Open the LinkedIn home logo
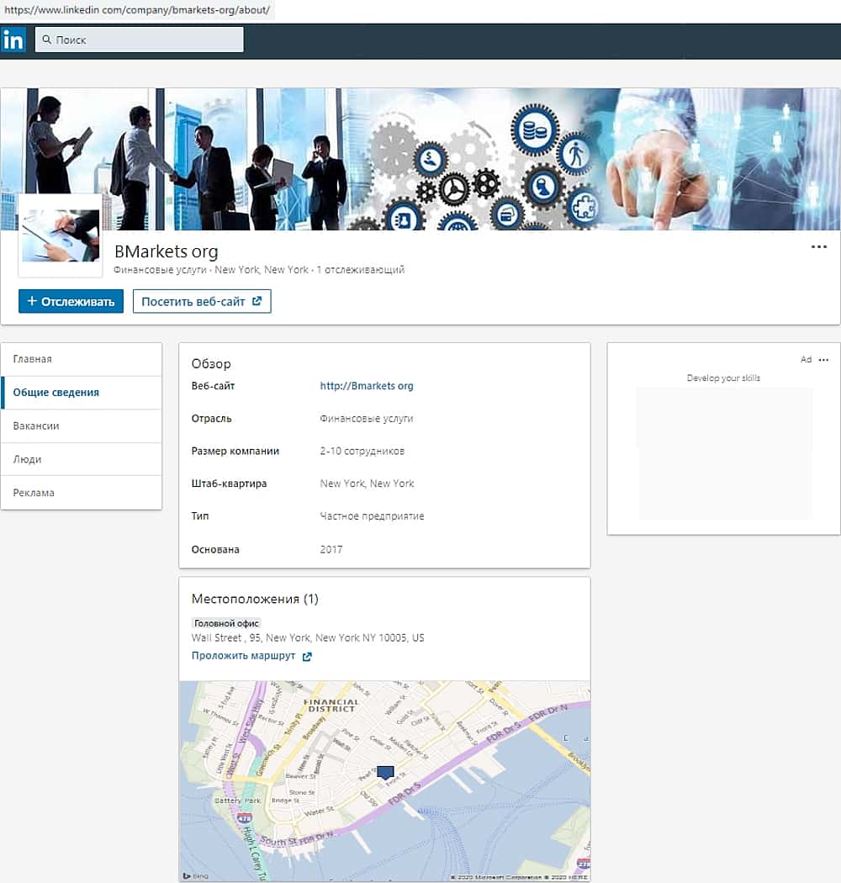Screen dimensions: 841x883 (x=13, y=40)
